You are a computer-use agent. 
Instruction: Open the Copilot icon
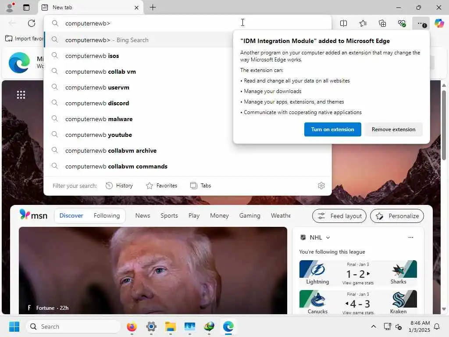tap(439, 23)
